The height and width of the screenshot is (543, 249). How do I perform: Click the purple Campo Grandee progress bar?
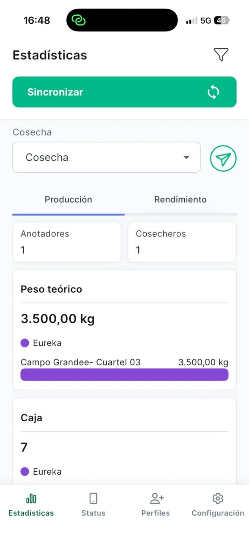pyautogui.click(x=124, y=375)
